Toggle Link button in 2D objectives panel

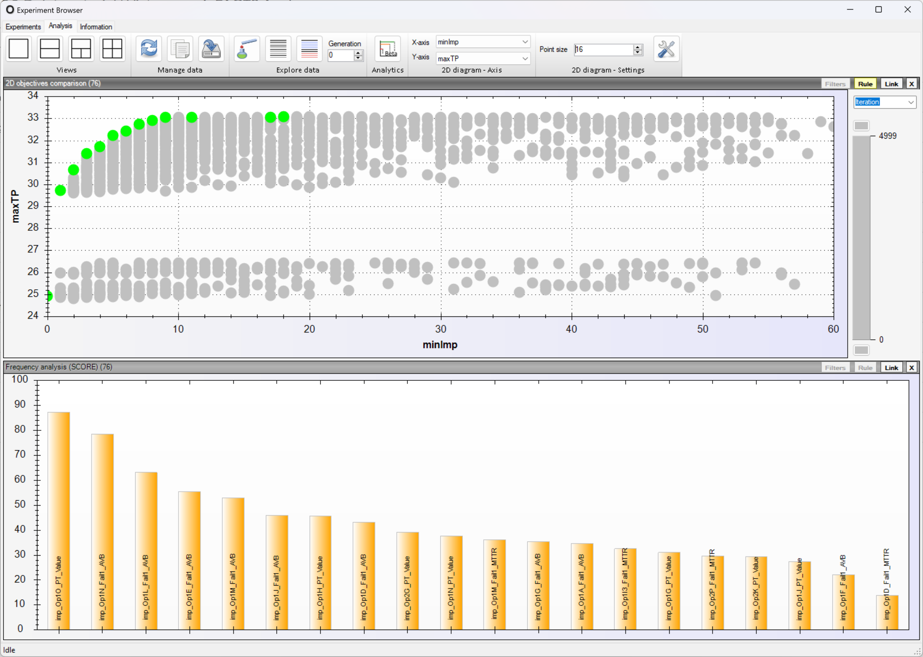[891, 84]
